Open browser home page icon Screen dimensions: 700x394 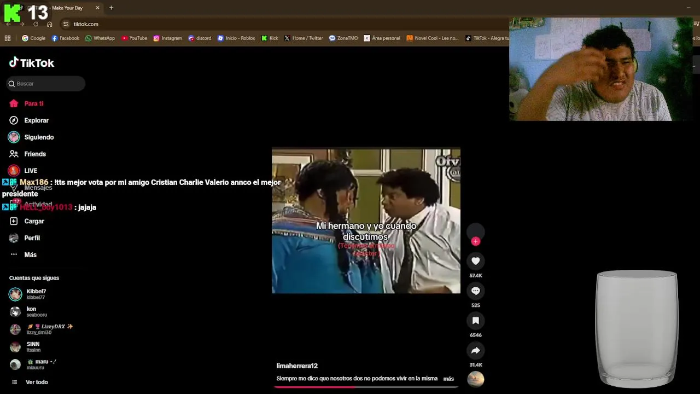tap(49, 24)
